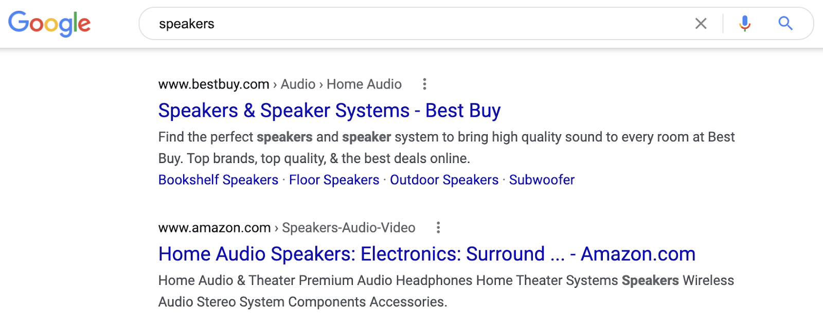The height and width of the screenshot is (326, 823).
Task: Open the Amazon.com Home Audio Speakers result
Action: 426,254
